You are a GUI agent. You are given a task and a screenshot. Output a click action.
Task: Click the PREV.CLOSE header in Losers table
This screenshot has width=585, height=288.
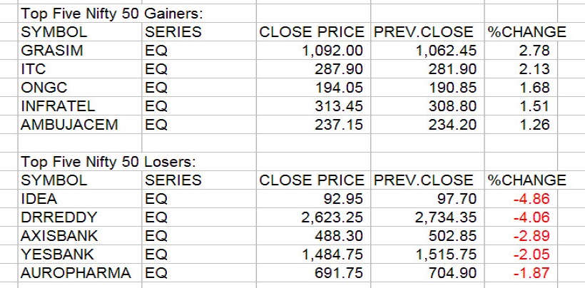pos(423,180)
